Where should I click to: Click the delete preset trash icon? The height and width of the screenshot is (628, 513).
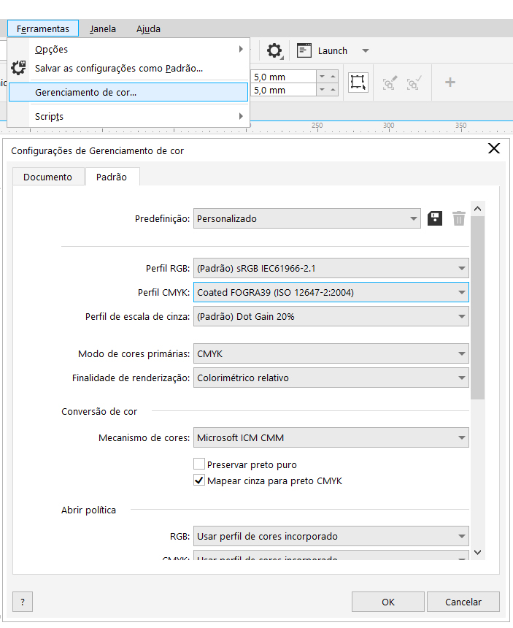[458, 218]
